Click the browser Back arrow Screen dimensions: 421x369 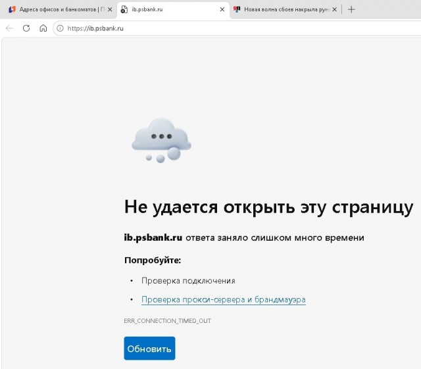(x=9, y=28)
